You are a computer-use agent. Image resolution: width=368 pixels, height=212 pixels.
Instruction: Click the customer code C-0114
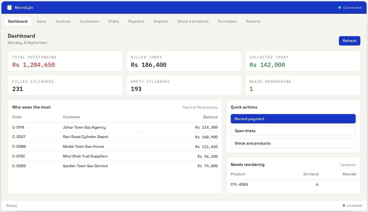pyautogui.click(x=18, y=127)
